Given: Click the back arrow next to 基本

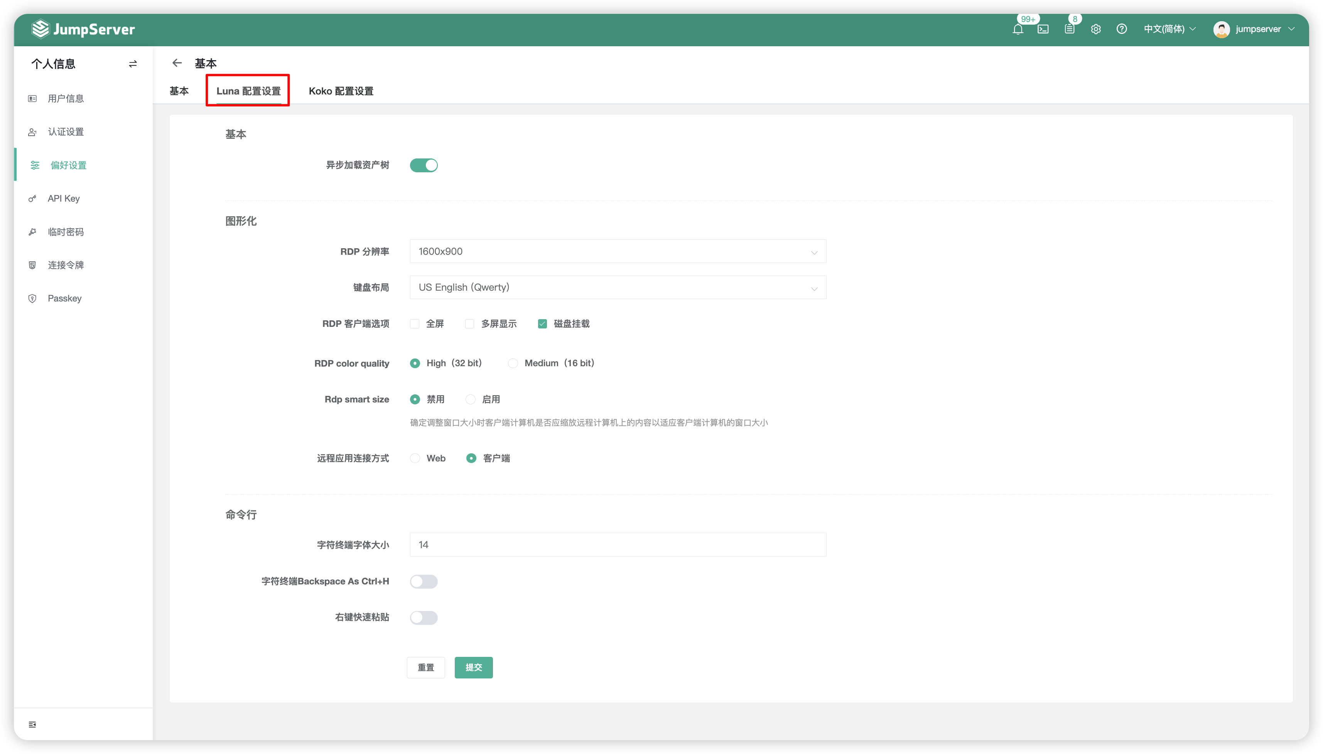Looking at the screenshot, I should [177, 63].
